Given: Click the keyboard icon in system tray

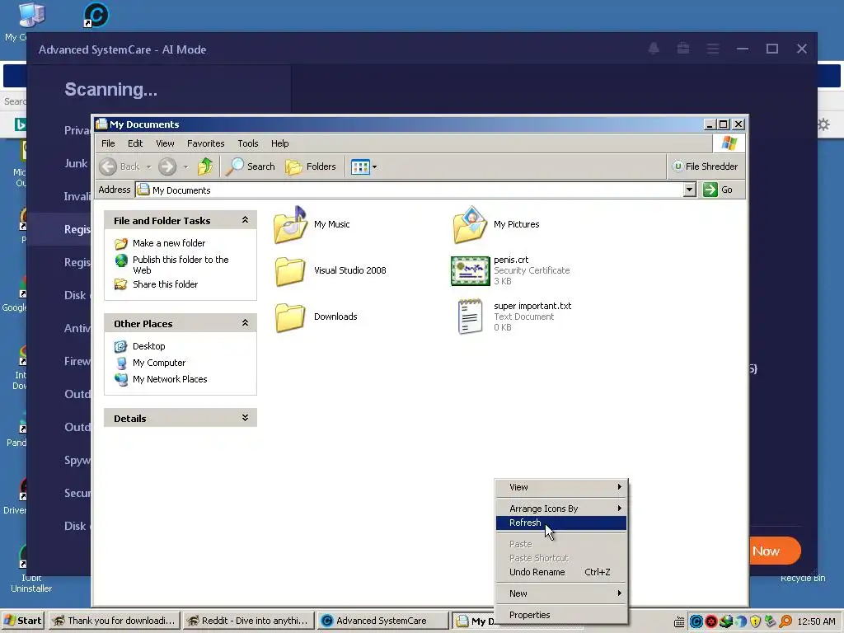Looking at the screenshot, I should pyautogui.click(x=679, y=621).
